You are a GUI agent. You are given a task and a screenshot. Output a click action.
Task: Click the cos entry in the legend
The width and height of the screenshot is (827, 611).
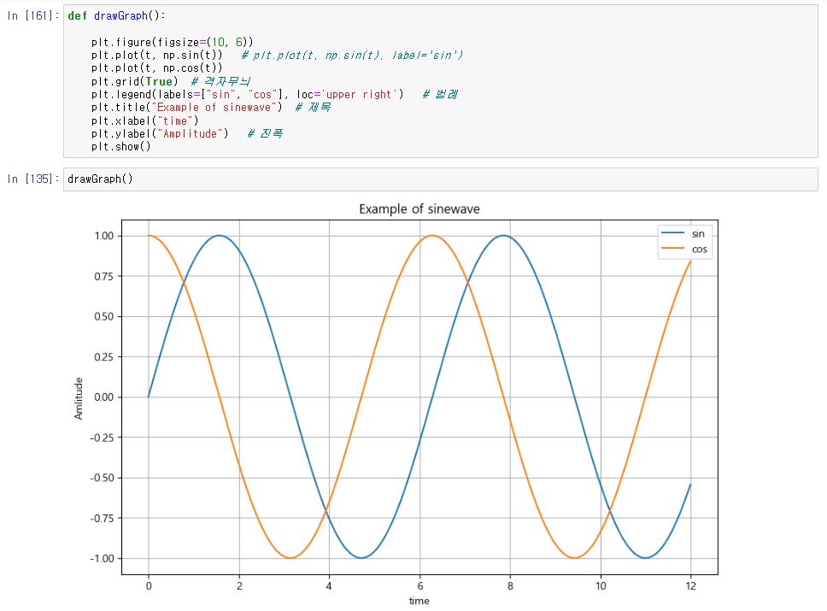pos(700,250)
